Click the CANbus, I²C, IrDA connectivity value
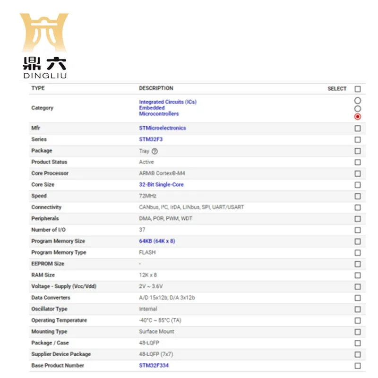Viewport: 378px width, 378px height. [191, 207]
